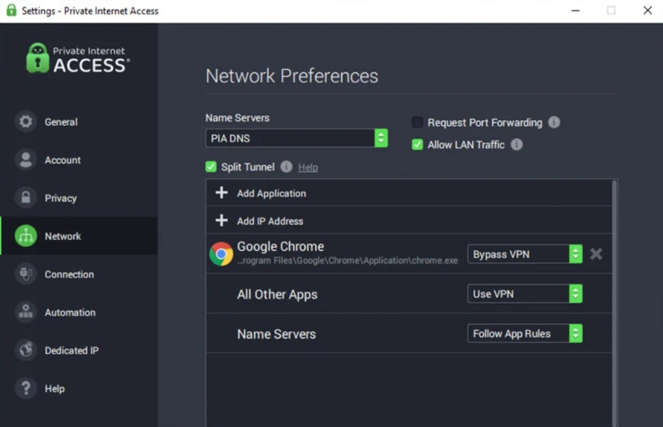Click the Account person icon
Screen dimensions: 663x427
[25, 160]
